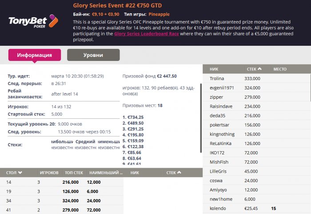Sort player list by НИК header
Viewport: 311px width, 214px height.
point(214,69)
